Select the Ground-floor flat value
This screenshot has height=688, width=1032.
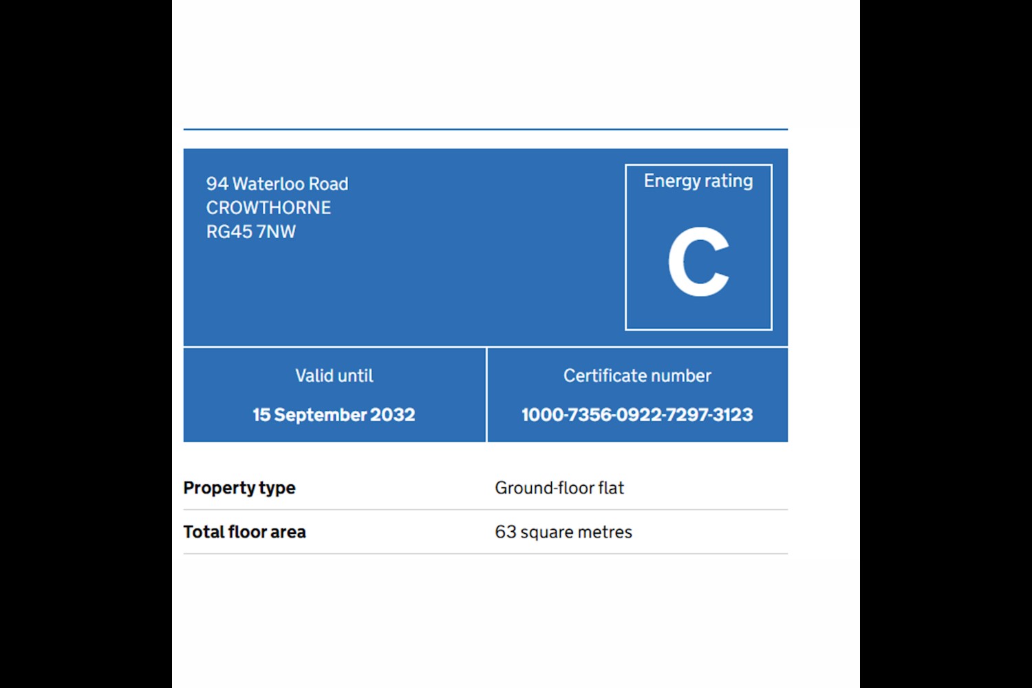click(559, 488)
